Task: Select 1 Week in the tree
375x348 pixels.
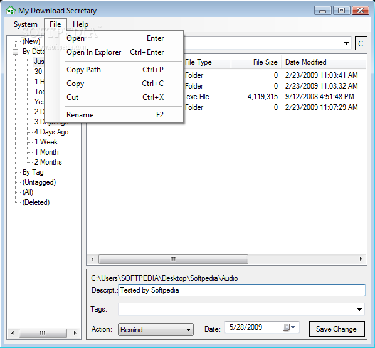Action: click(x=46, y=142)
